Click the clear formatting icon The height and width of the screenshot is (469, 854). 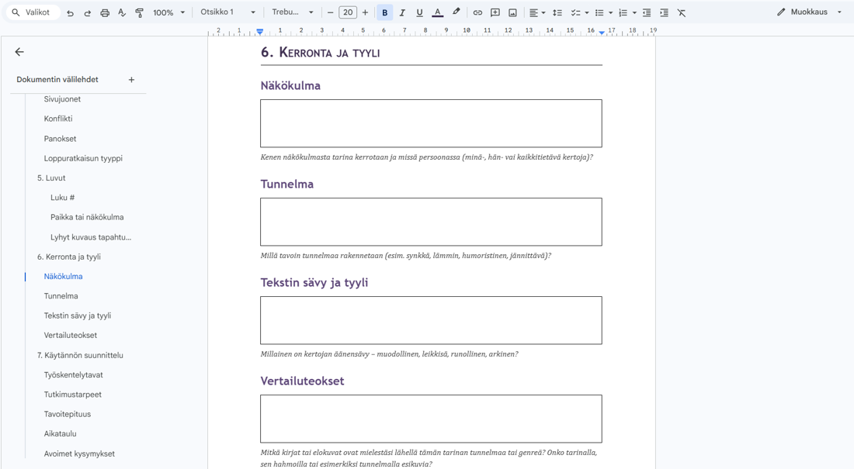(682, 12)
